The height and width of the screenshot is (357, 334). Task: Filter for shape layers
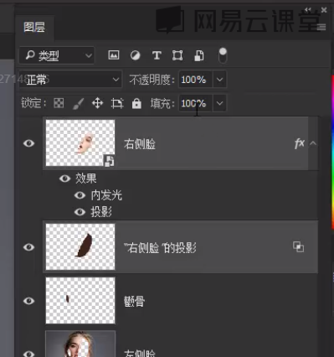[177, 55]
